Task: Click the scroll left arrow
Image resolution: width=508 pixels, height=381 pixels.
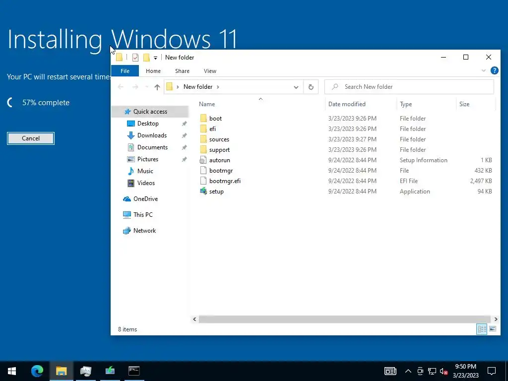Action: [x=194, y=319]
